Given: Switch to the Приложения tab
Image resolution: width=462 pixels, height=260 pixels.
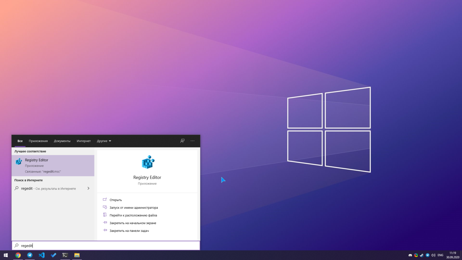Looking at the screenshot, I should tap(38, 141).
